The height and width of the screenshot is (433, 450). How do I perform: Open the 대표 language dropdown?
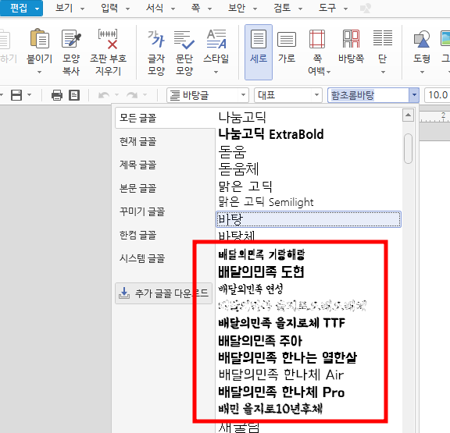click(x=287, y=95)
